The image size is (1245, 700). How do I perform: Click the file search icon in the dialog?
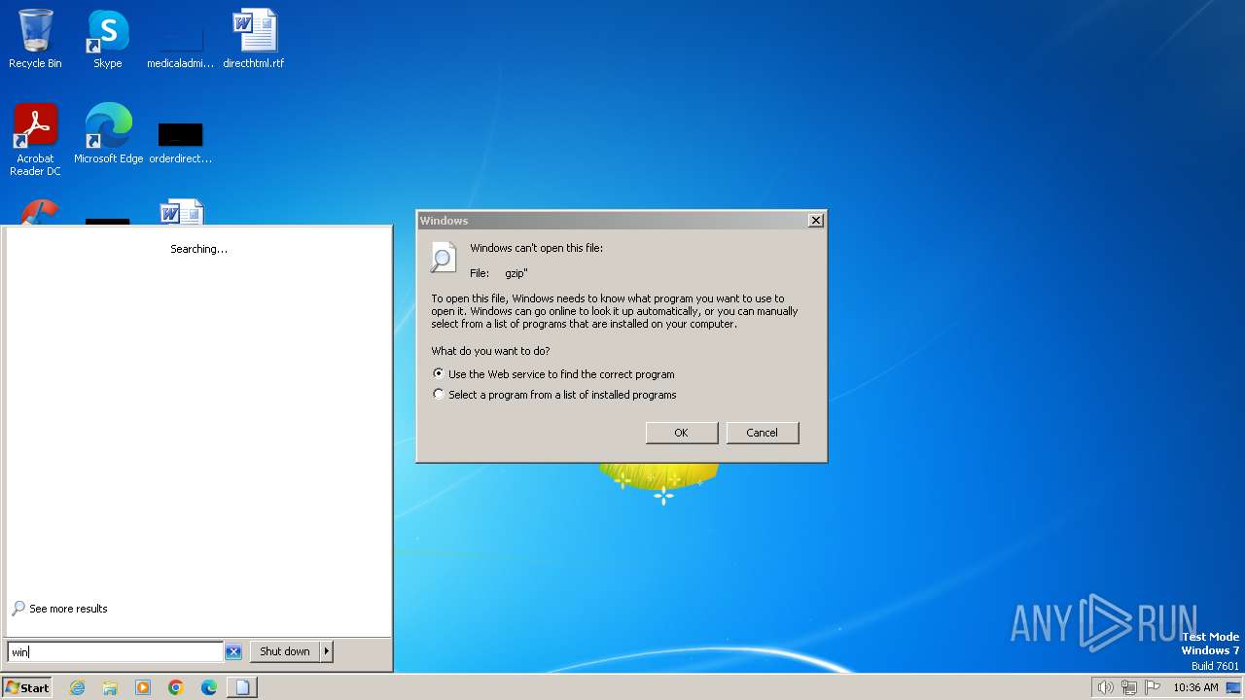[x=444, y=258]
